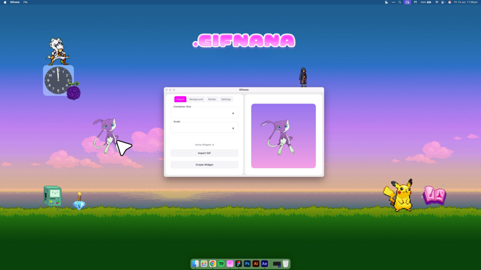Image resolution: width=481 pixels, height=270 pixels.
Task: Select the Import tab
Action: [x=180, y=99]
